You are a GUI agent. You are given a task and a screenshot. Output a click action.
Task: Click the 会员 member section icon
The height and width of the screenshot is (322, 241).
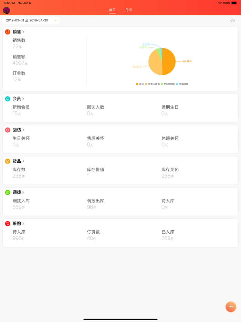(x=8, y=98)
